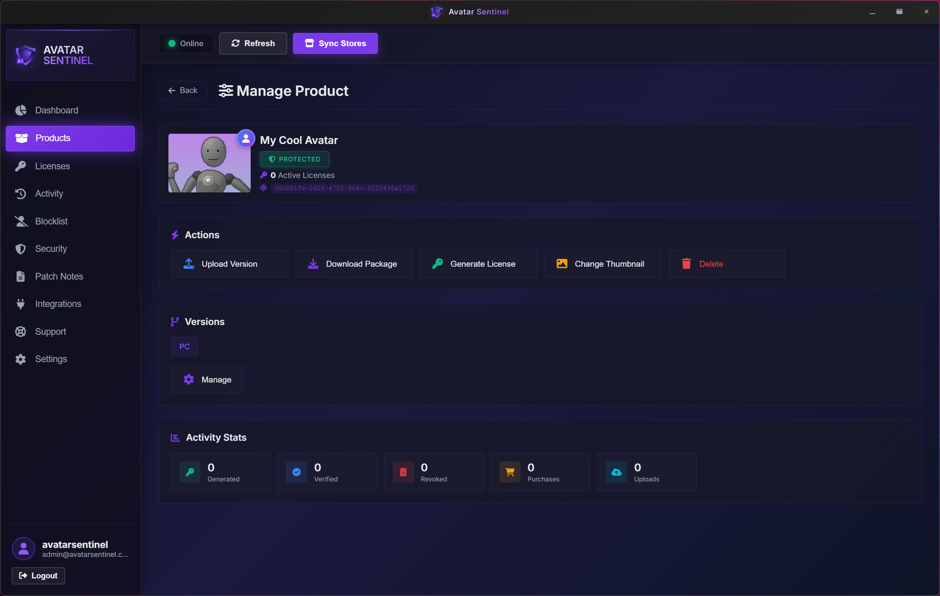Click the Online status indicator
The height and width of the screenshot is (596, 940).
186,43
